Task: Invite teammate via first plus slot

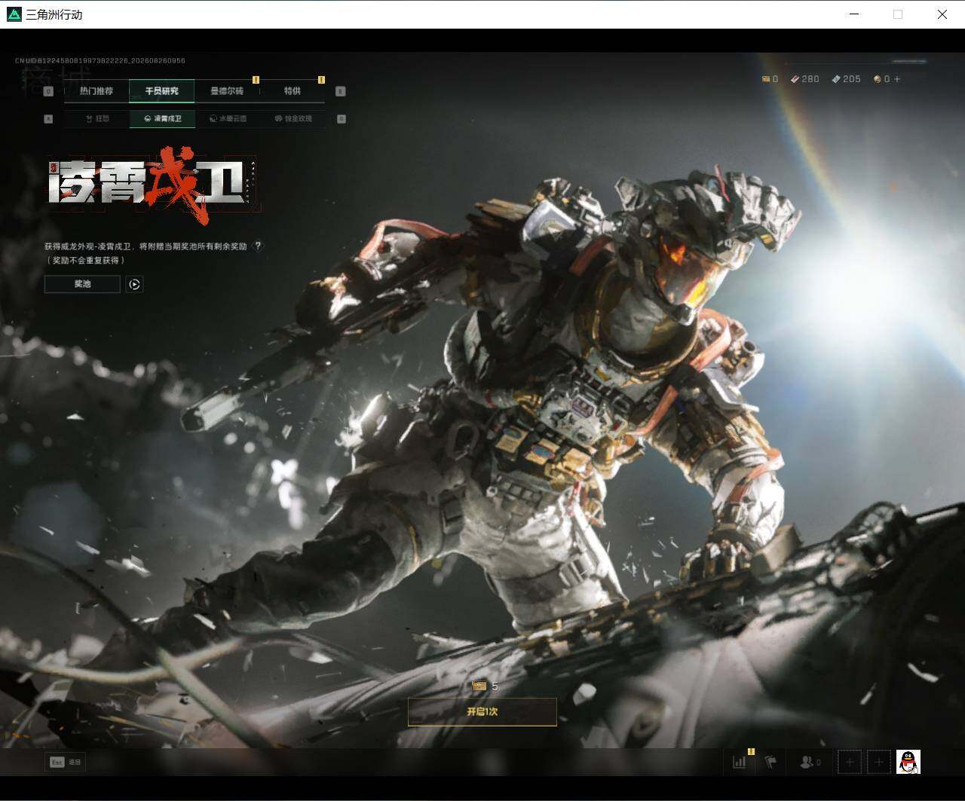Action: point(850,762)
